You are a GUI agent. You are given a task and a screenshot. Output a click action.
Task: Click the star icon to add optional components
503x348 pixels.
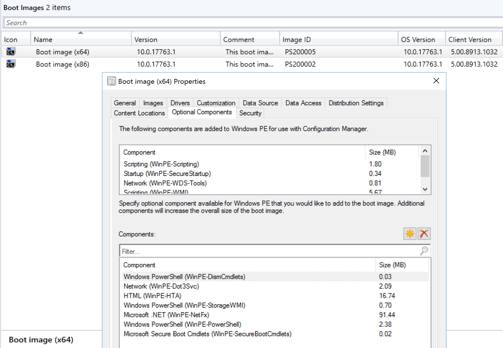409,234
